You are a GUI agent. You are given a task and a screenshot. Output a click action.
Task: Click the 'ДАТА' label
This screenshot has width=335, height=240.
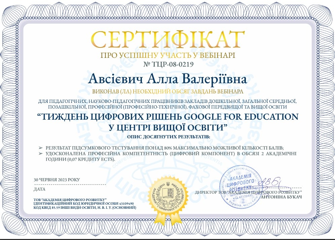pyautogui.click(x=39, y=189)
